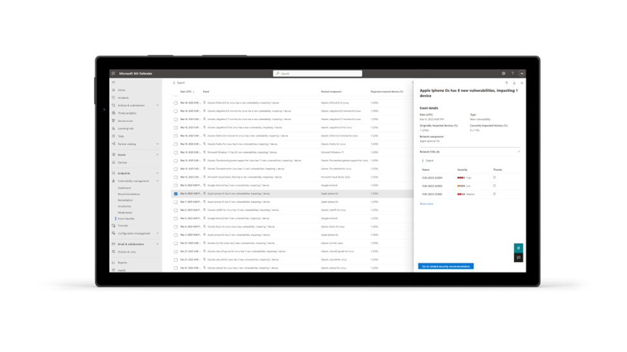Open Threat analytics in the sidebar
The height and width of the screenshot is (352, 627).
(x=127, y=114)
